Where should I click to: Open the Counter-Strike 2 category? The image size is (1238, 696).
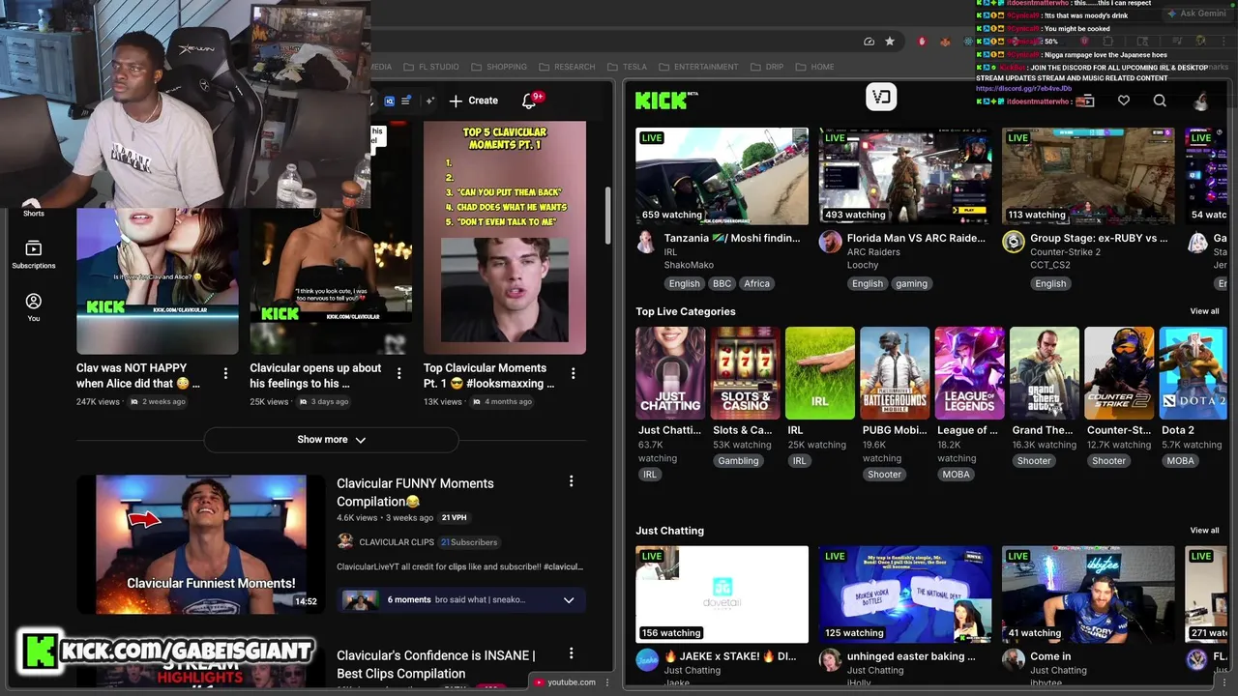[1119, 373]
